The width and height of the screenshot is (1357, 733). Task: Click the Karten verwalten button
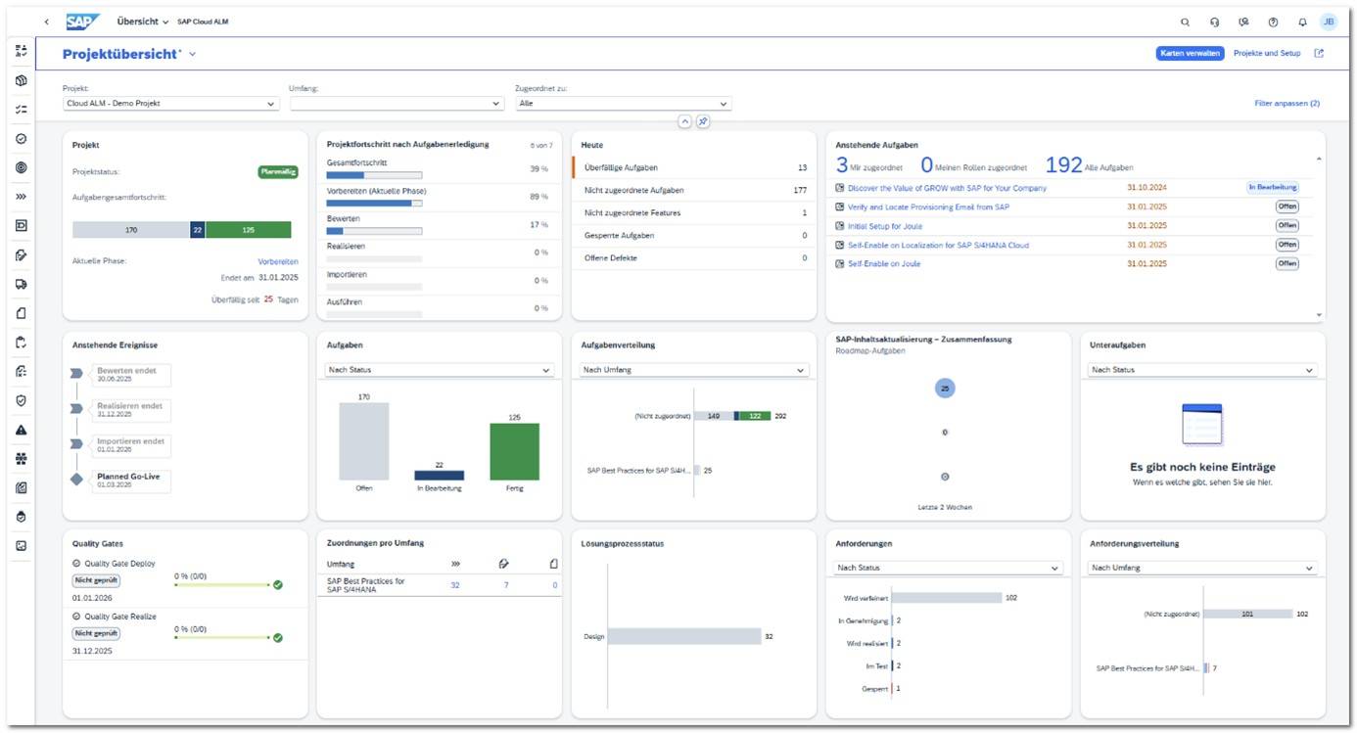tap(1190, 53)
